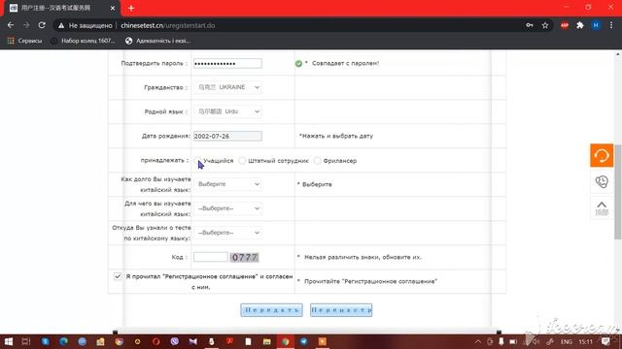Screen dimensions: 622x349
Task: Open the Windows Start menu
Action: tap(9, 341)
